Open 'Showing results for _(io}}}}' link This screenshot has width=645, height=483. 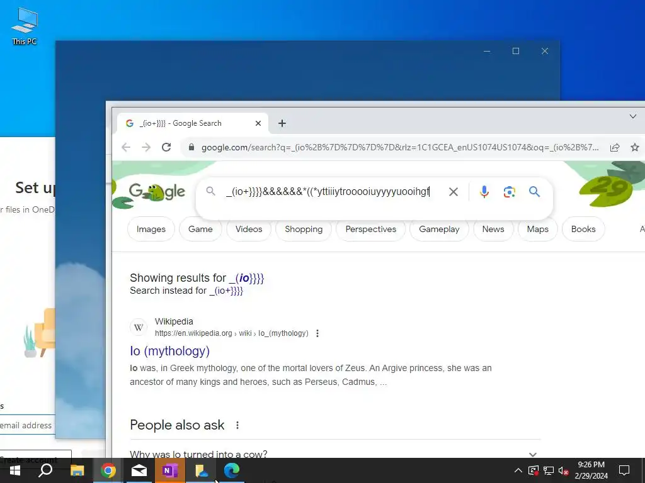[246, 278]
